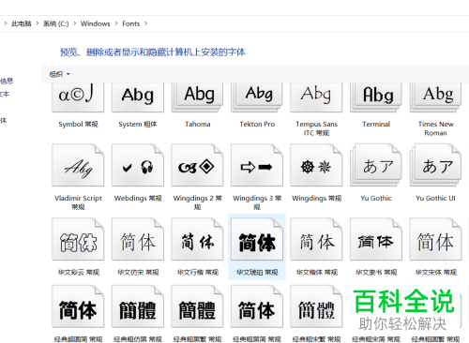Open the Terminal font family thumbnail
This screenshot has height=343, width=469.
pyautogui.click(x=376, y=97)
